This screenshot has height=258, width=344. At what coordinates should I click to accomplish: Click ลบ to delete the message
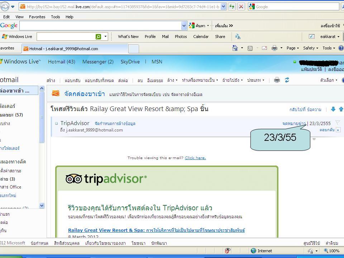[x=140, y=81]
